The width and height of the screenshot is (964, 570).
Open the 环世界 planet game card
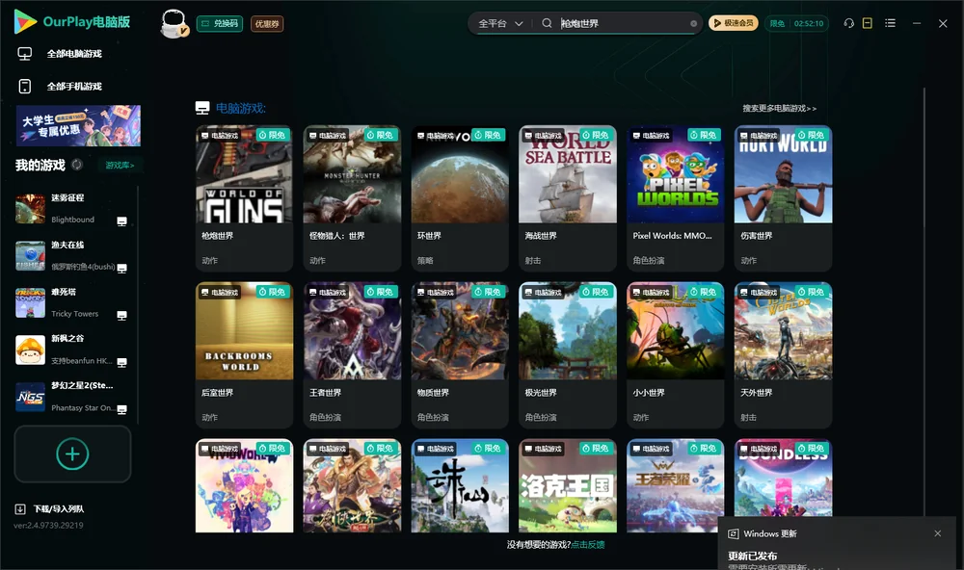tap(460, 197)
